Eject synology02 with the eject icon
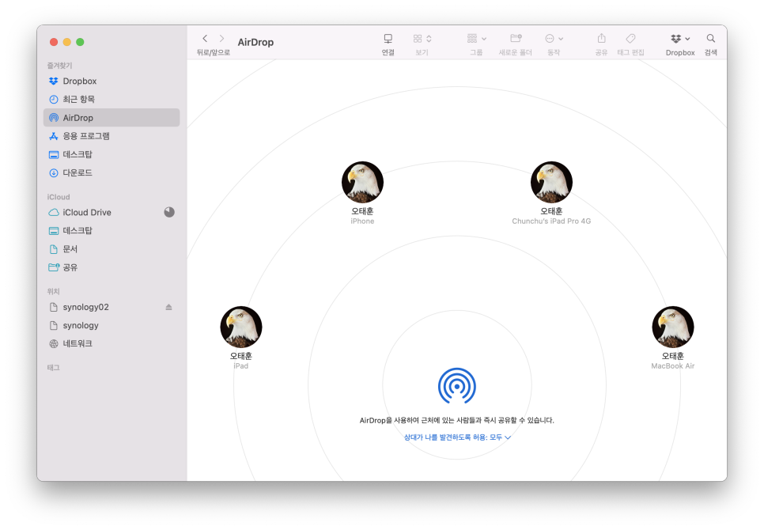 click(168, 307)
